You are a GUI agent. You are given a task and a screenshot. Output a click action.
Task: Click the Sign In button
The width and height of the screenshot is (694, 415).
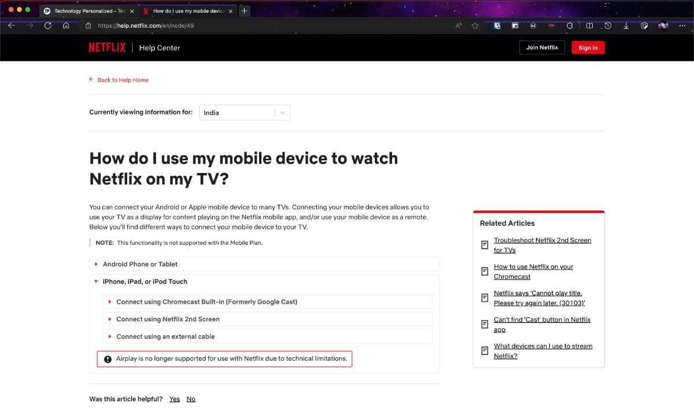588,47
